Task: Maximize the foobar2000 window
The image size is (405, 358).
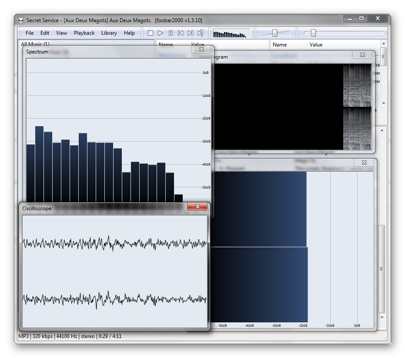Action: click(361, 19)
